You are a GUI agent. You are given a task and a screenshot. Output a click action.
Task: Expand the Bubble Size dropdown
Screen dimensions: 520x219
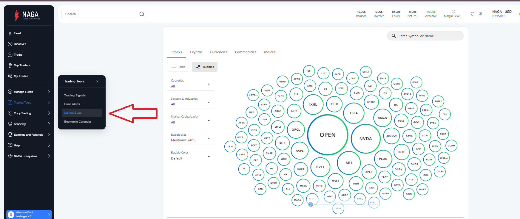tap(191, 138)
